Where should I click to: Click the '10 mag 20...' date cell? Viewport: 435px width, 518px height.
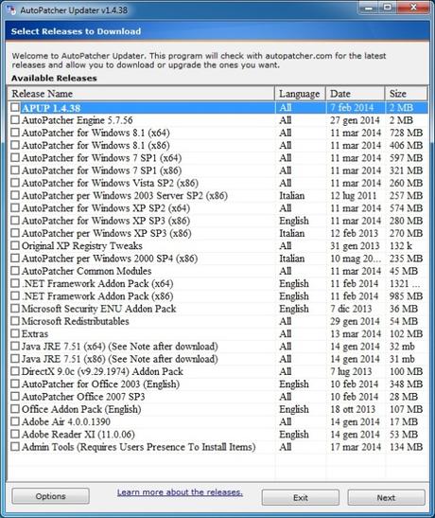click(356, 259)
